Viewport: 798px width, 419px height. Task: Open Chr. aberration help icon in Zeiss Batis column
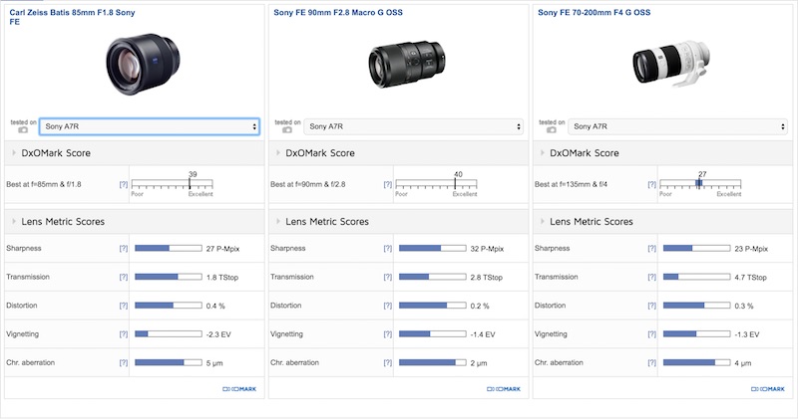click(x=123, y=362)
